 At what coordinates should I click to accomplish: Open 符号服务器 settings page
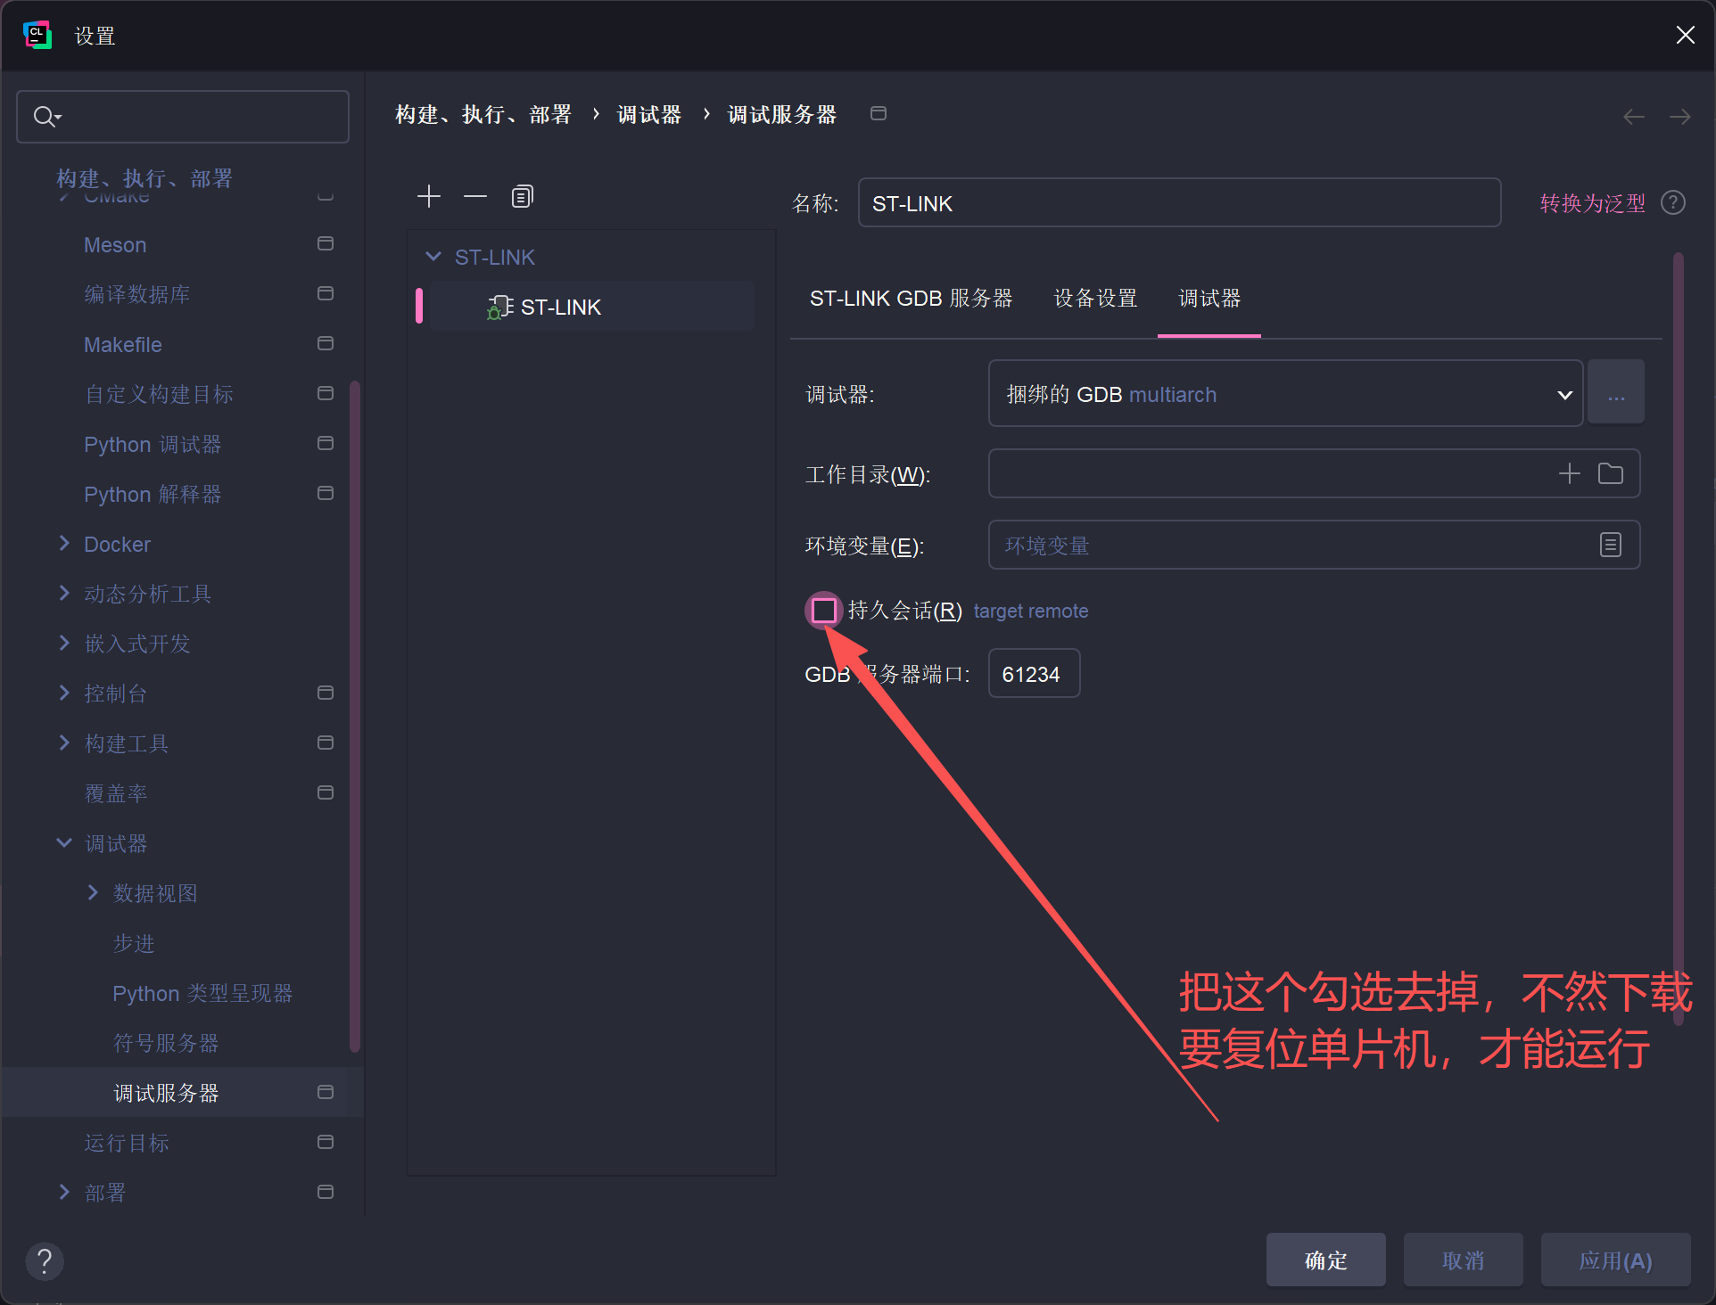[166, 1043]
